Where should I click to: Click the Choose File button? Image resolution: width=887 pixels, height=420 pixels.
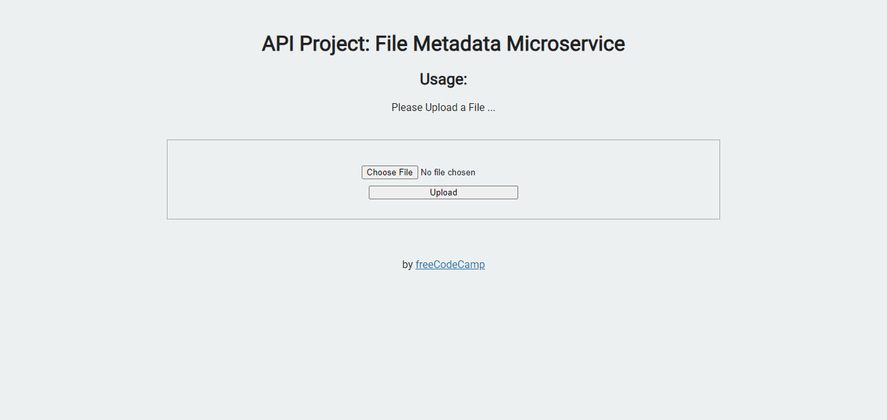[x=390, y=172]
